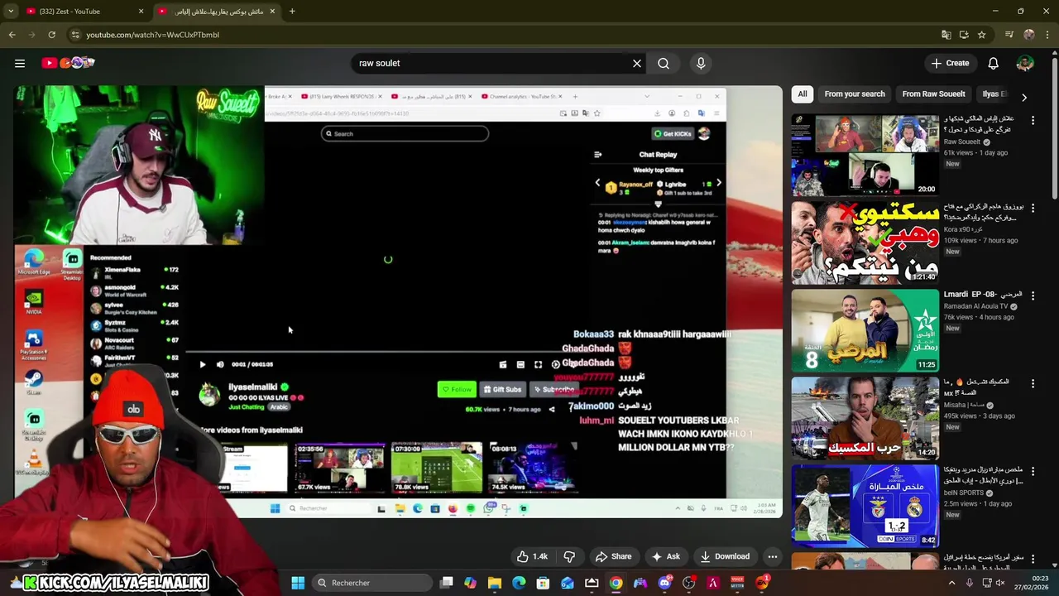Open Windows Start menu
Image resolution: width=1059 pixels, height=596 pixels.
(x=298, y=583)
